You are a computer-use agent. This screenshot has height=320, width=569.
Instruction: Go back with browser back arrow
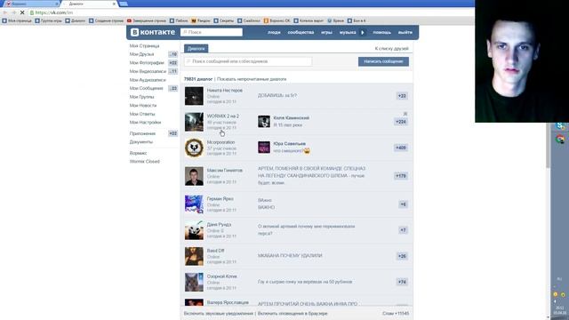(5, 12)
